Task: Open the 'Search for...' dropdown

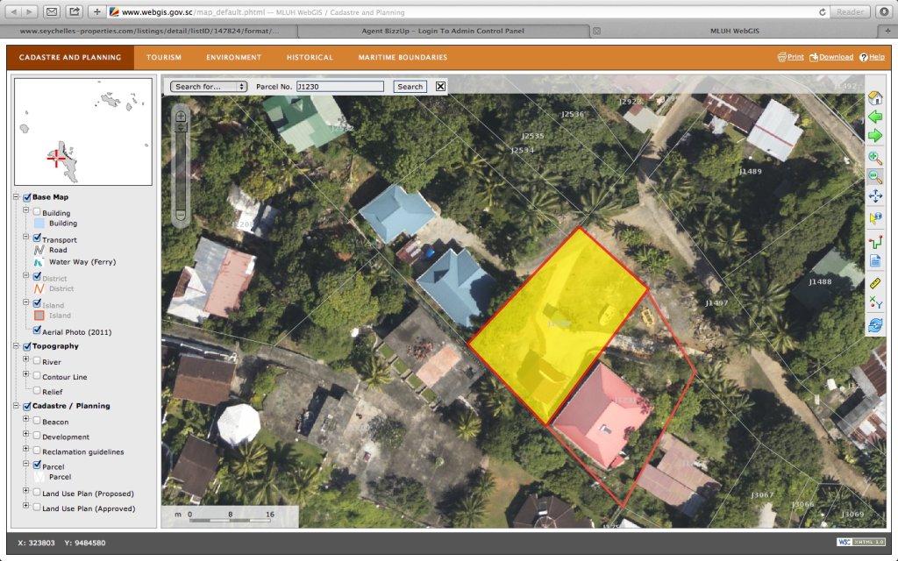Action: click(210, 87)
